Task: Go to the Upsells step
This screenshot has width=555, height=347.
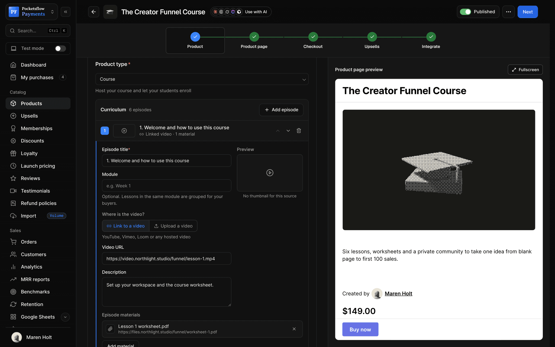Action: (x=372, y=41)
